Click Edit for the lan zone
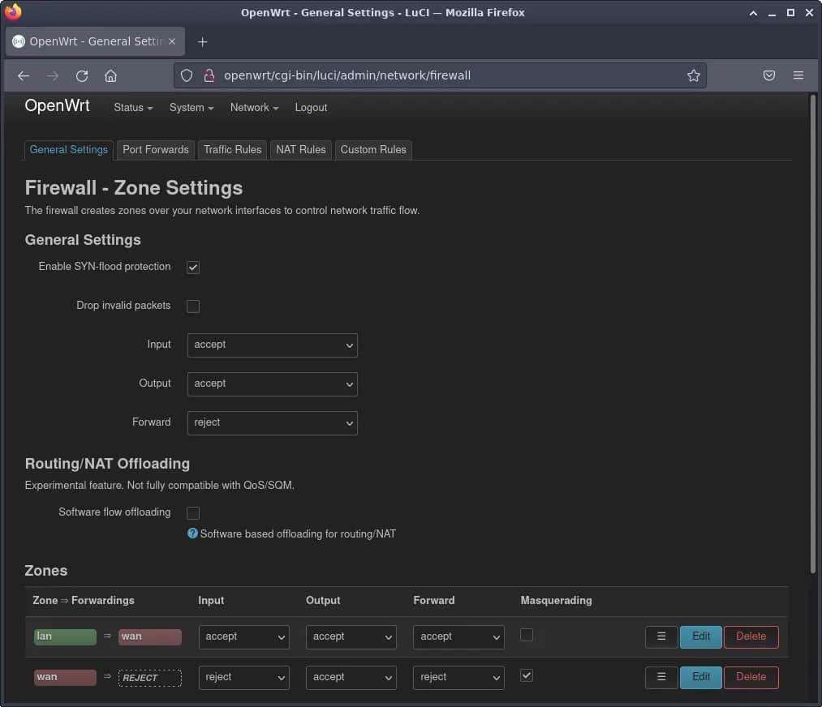Screen dimensions: 822x707 (701, 636)
